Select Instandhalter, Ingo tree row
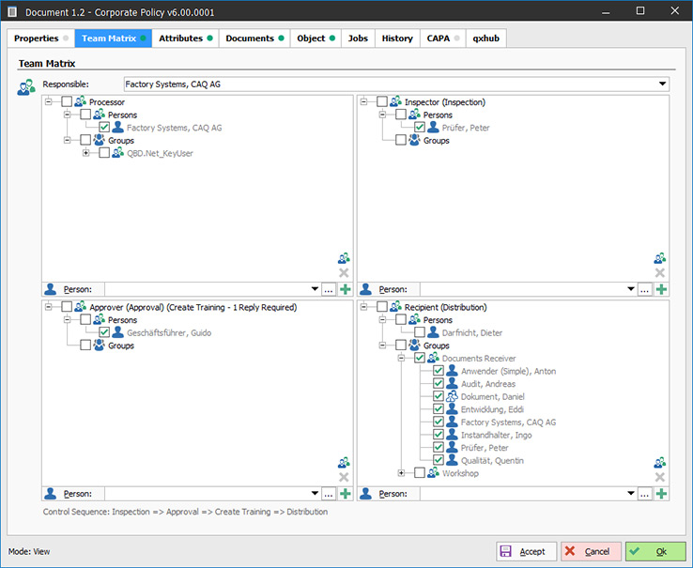Screen dimensions: 693x568 (x=496, y=435)
